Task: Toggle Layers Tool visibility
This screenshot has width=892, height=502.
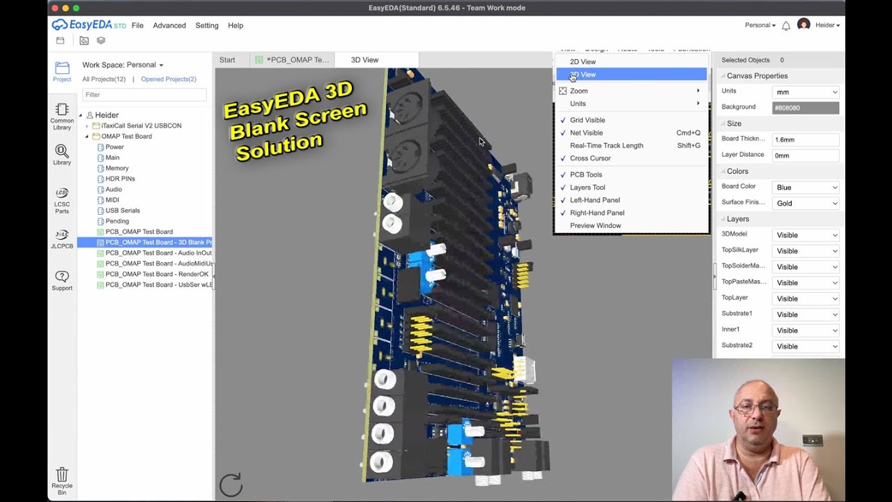Action: click(631, 188)
